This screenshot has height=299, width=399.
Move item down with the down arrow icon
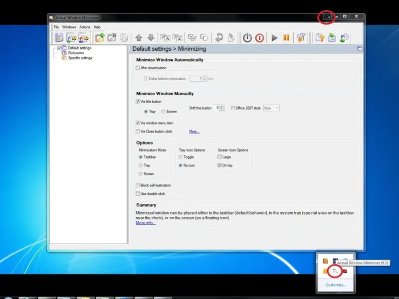[x=151, y=38]
